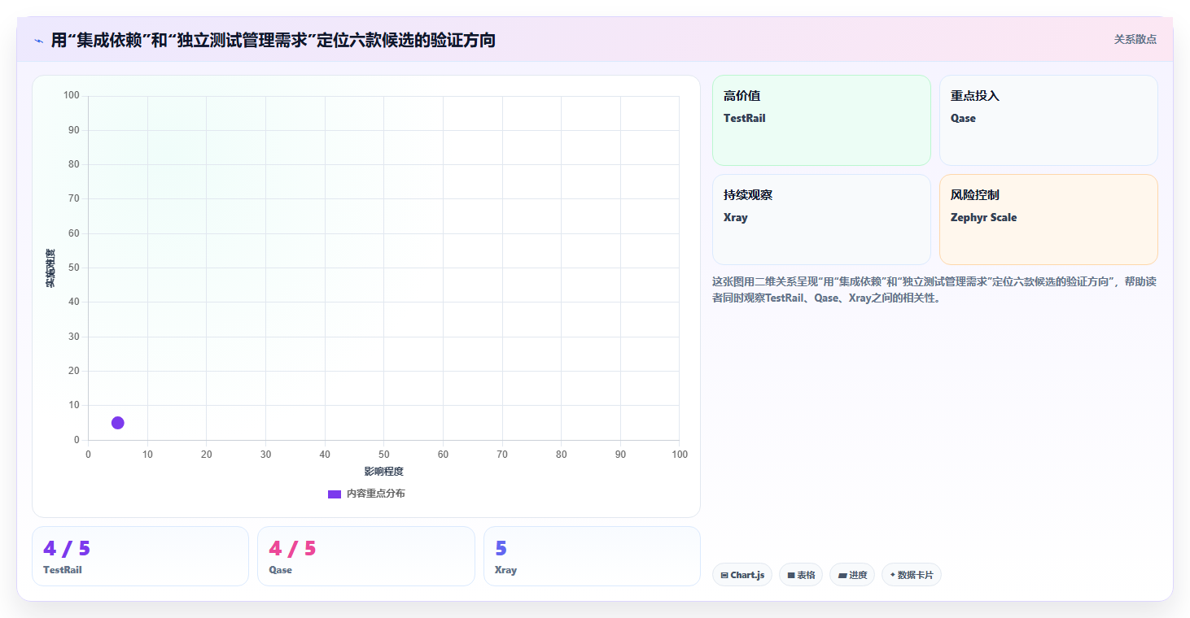This screenshot has height=618, width=1190.
Task: Click the 影响程度 x-axis title
Action: pyautogui.click(x=384, y=472)
